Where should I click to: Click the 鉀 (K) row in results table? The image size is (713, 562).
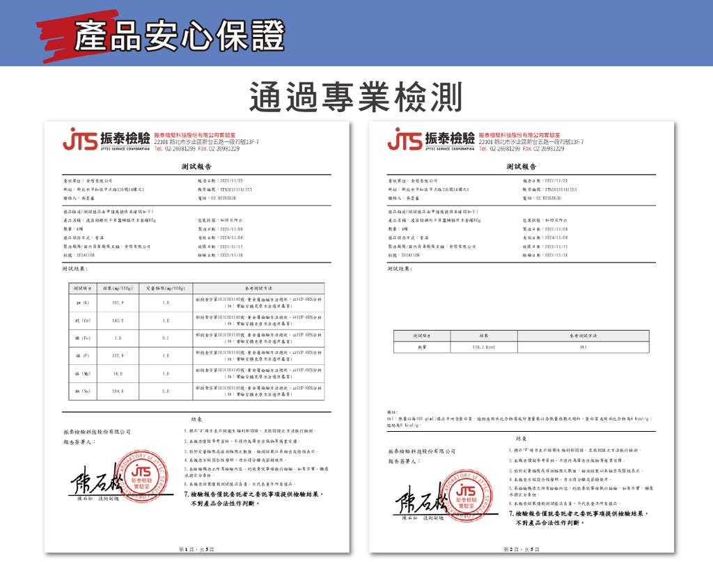(x=196, y=302)
